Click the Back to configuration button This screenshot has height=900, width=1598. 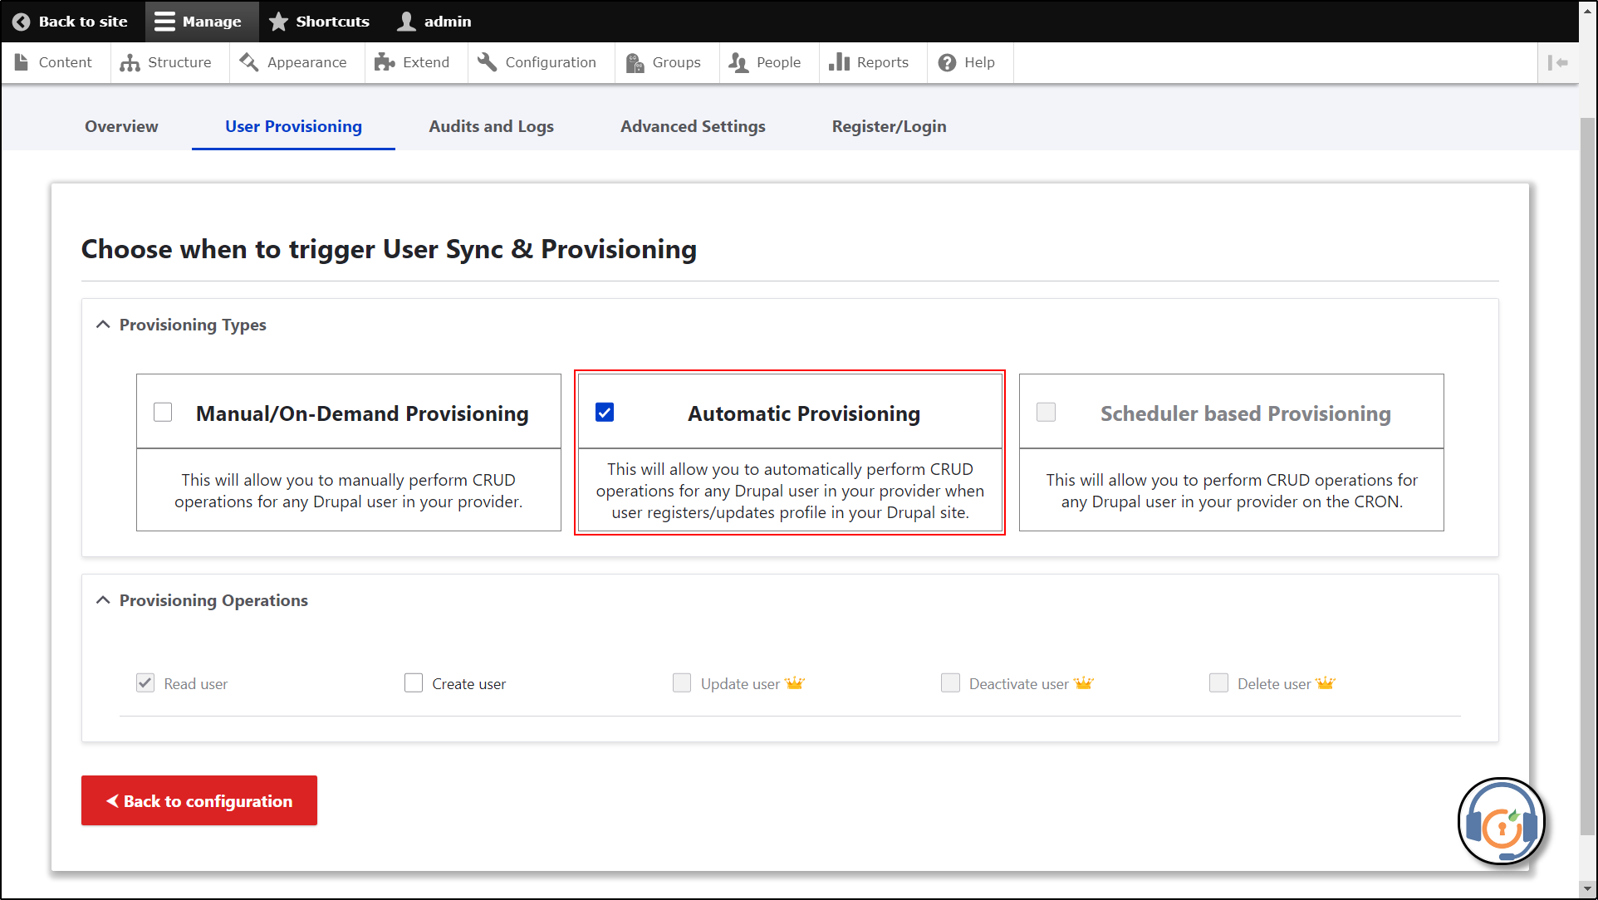tap(199, 800)
